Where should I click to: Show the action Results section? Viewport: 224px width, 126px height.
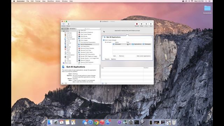pyautogui.click(x=107, y=59)
